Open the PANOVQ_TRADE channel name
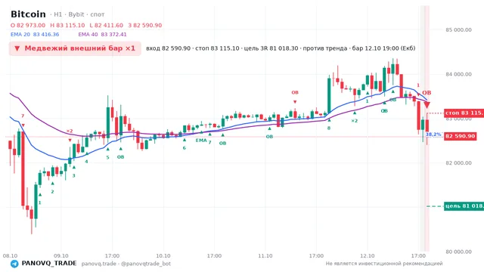484x272 pixels. 49,264
